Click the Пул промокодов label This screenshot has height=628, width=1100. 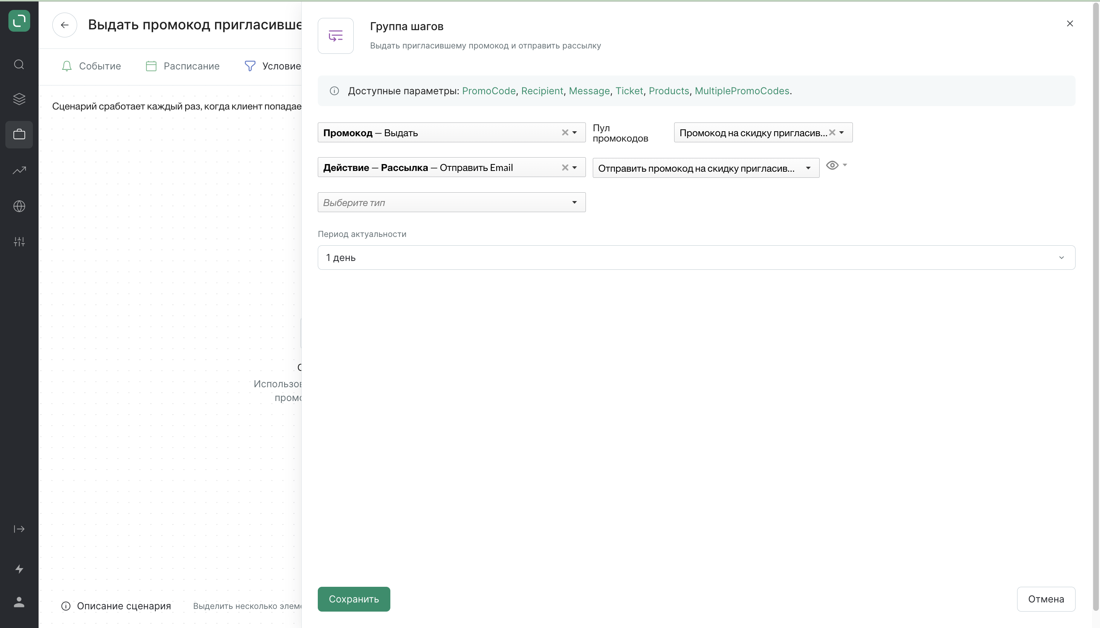pyautogui.click(x=620, y=133)
